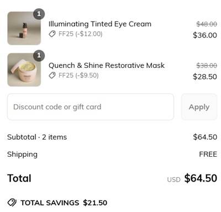
Task: Click the FF25 (-$9.50) discount label
Action: click(78, 75)
